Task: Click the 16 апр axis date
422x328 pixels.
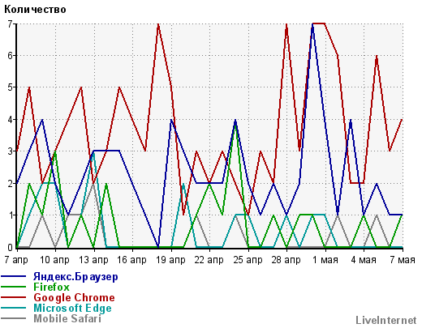Action: (x=131, y=260)
